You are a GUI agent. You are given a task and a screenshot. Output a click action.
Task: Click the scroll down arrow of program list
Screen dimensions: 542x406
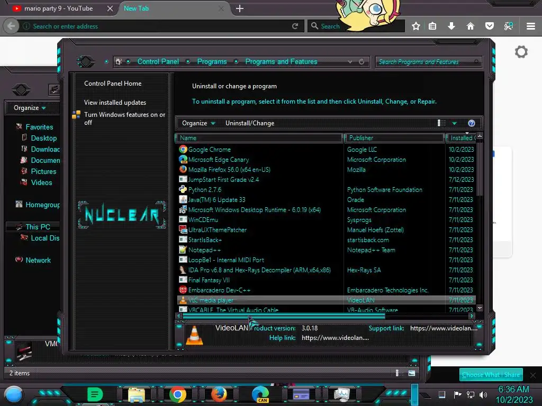click(480, 308)
